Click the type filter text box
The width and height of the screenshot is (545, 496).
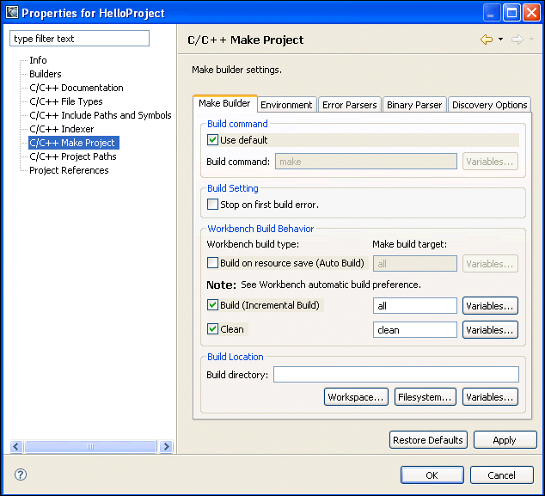click(x=79, y=39)
